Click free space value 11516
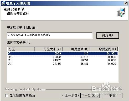Viewport: 129px width, 101px height. [x=84, y=57]
